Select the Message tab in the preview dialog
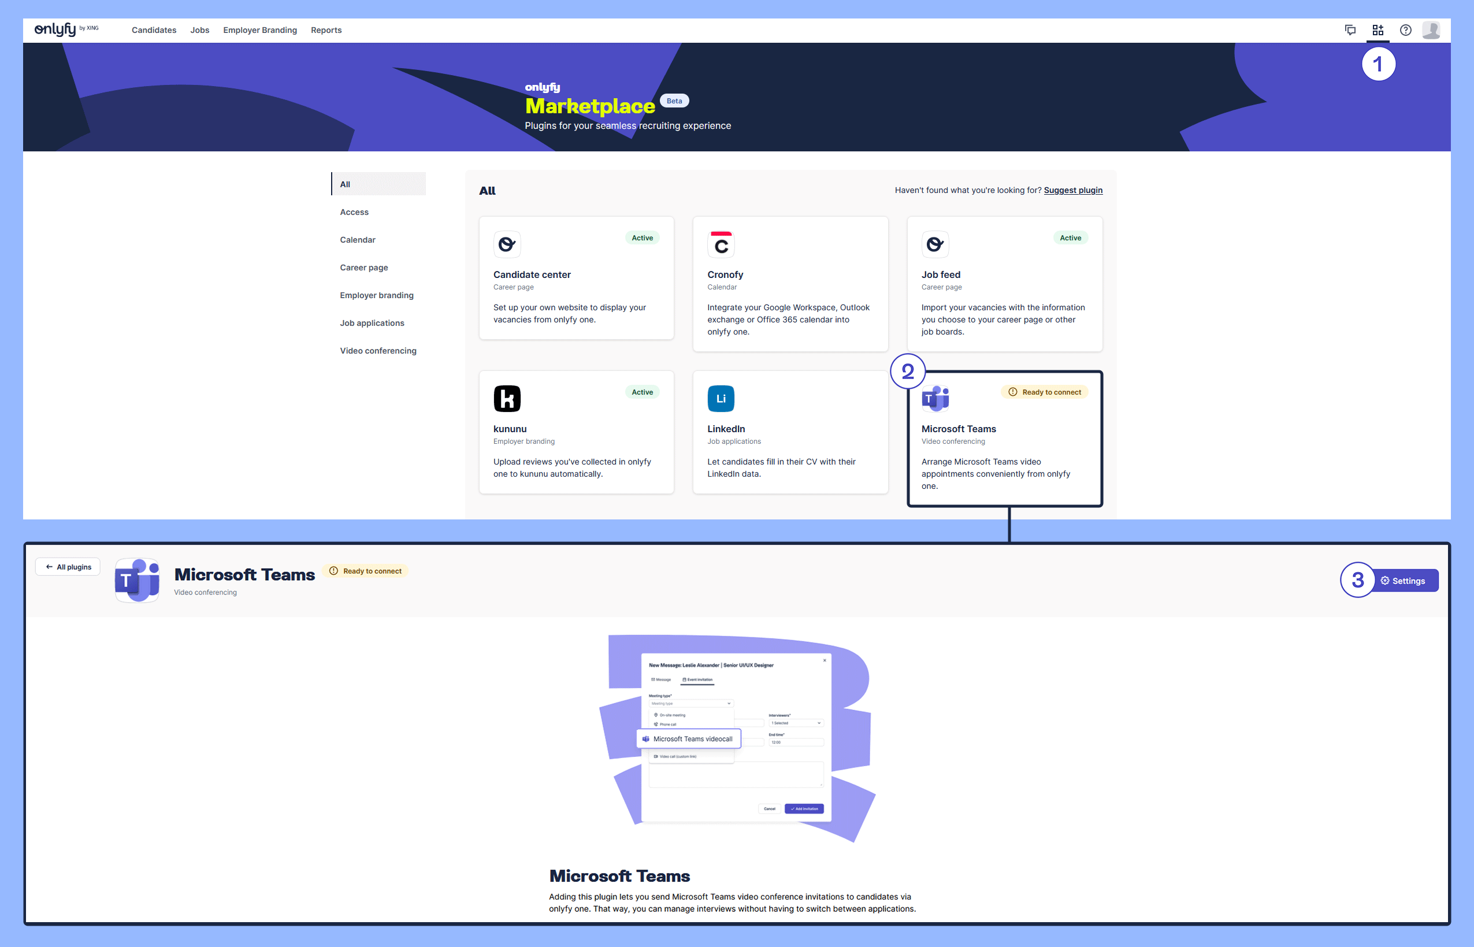The image size is (1474, 947). [660, 679]
